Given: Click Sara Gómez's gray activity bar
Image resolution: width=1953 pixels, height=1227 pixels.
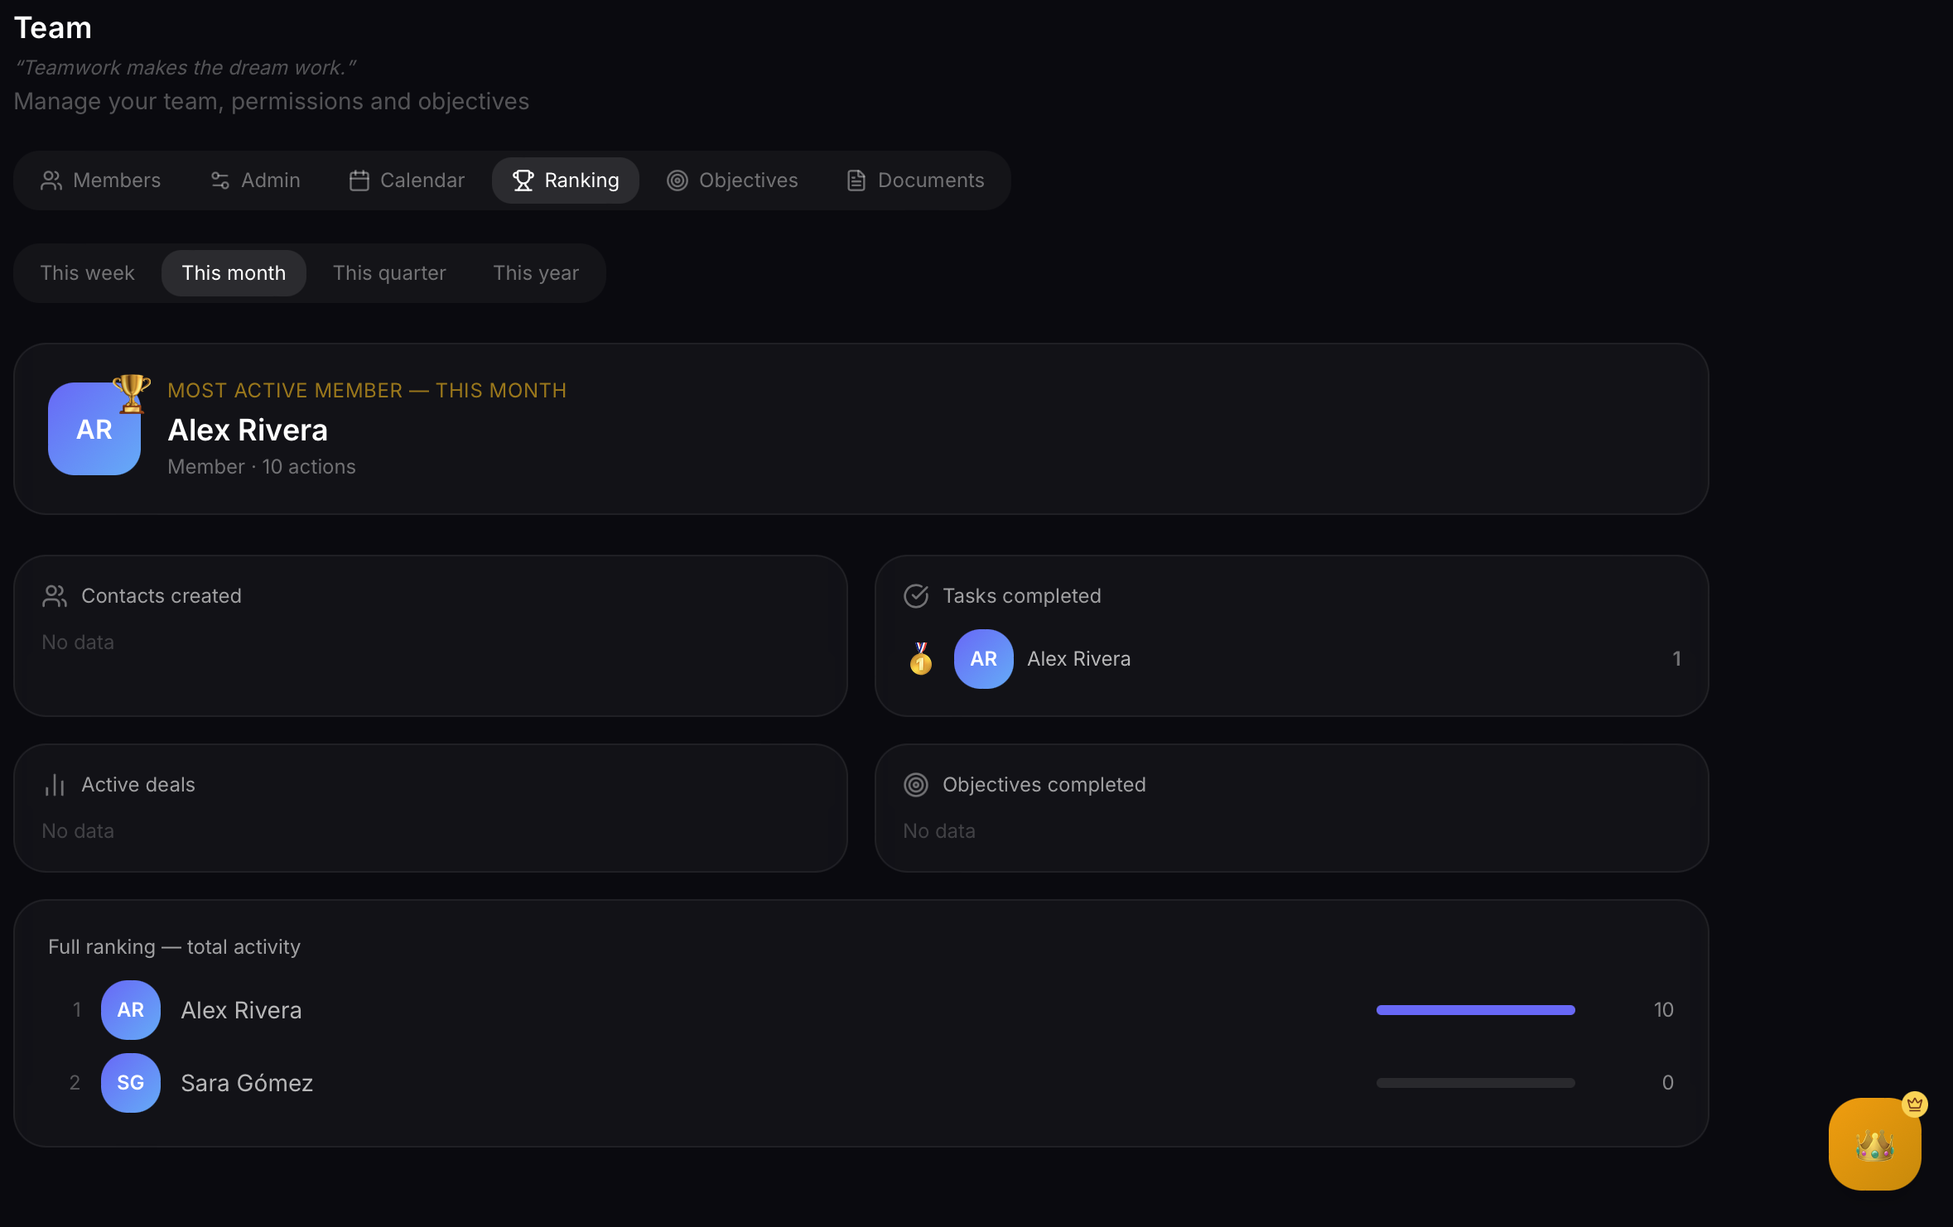Looking at the screenshot, I should [1476, 1083].
